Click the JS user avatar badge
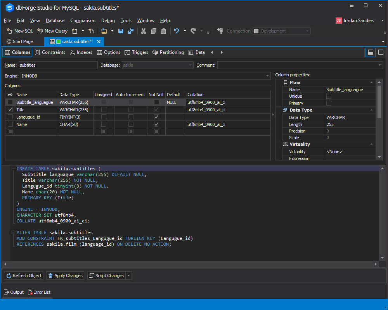Image resolution: width=388 pixels, height=310 pixels. 338,21
